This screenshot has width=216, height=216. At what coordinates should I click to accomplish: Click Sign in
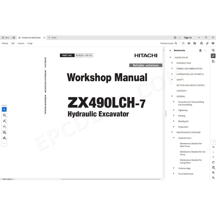point(188,37)
